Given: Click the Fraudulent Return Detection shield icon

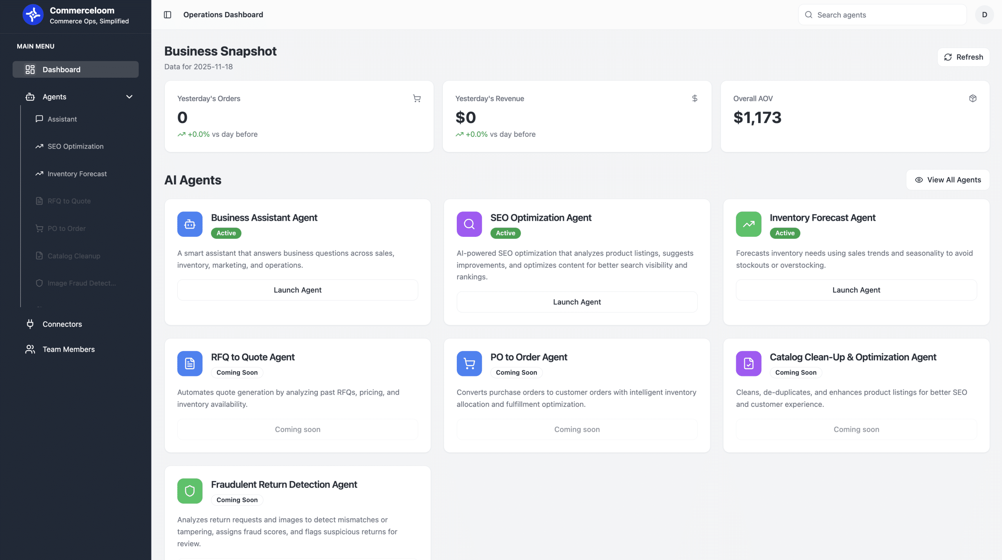Looking at the screenshot, I should [190, 491].
